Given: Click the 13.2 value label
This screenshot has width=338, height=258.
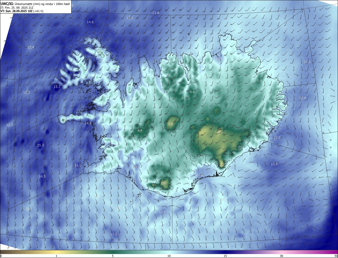Looking at the screenshot, I should [x=114, y=234].
